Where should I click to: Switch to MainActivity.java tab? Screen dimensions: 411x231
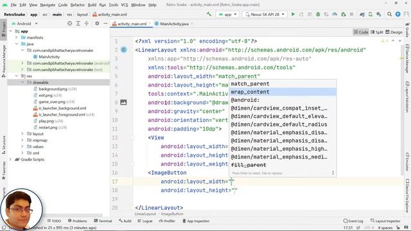click(x=174, y=24)
